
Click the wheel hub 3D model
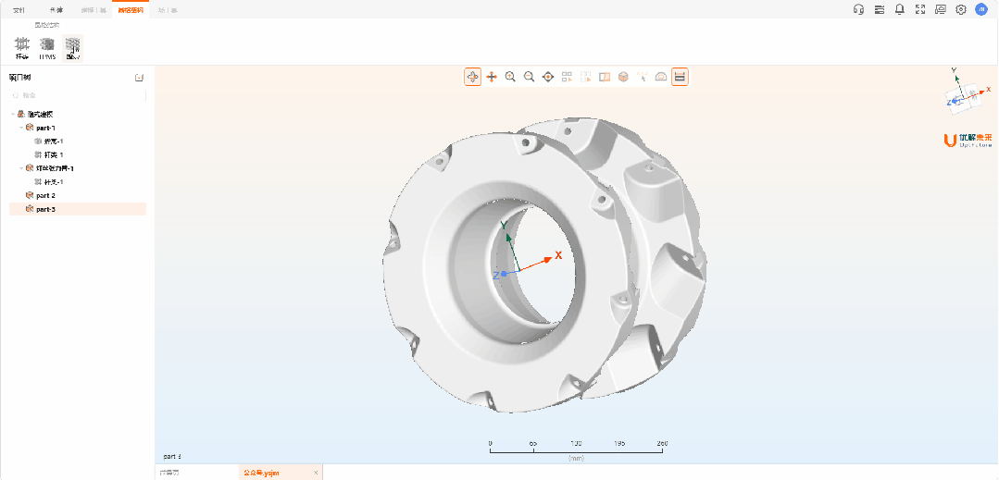[x=543, y=265]
